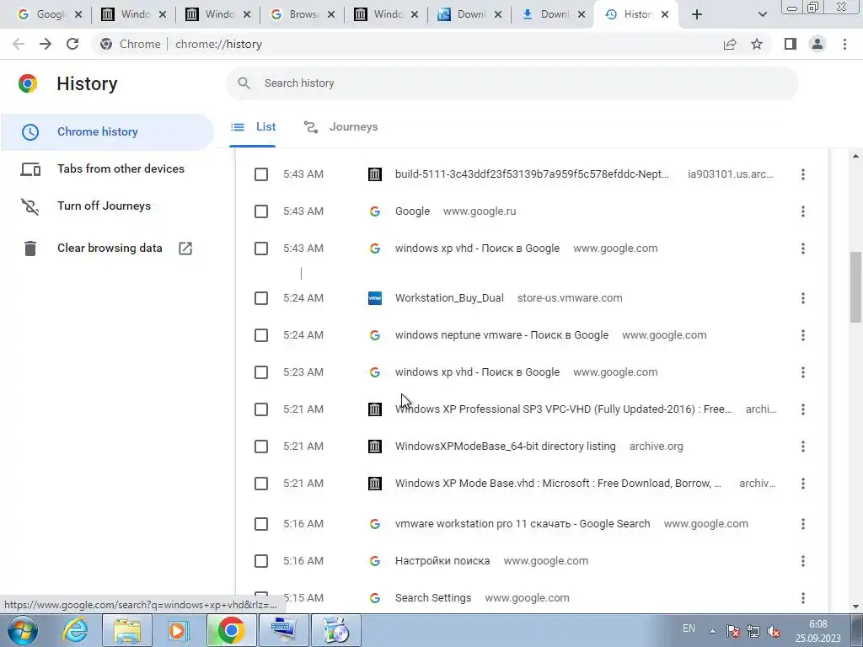Open the Action Center flag tray icon
This screenshot has height=647, width=863.
pos(732,631)
